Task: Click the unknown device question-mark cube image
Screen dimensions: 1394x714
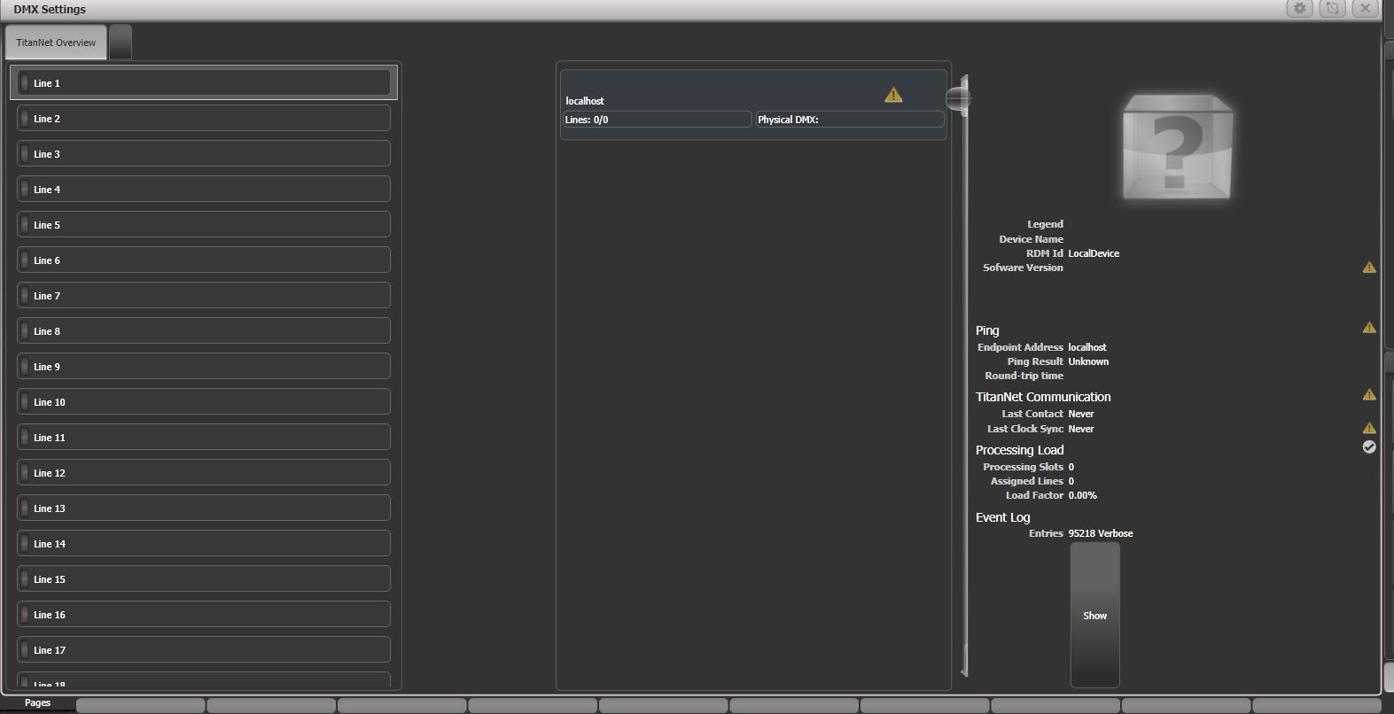Action: click(x=1177, y=148)
